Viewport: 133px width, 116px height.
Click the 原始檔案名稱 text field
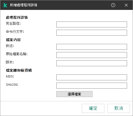[92, 55]
